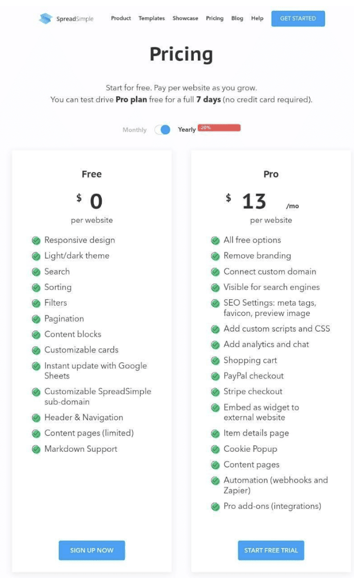Toggle the Monthly/Yearly billing switch

point(163,130)
